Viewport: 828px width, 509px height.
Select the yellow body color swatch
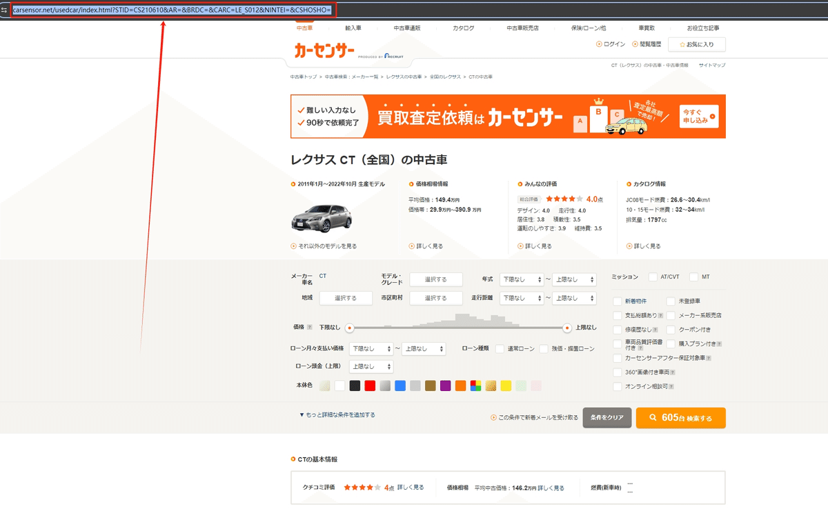(x=506, y=386)
